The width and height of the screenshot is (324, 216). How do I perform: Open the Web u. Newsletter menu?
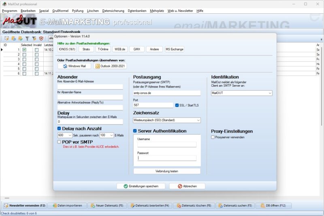(180, 11)
